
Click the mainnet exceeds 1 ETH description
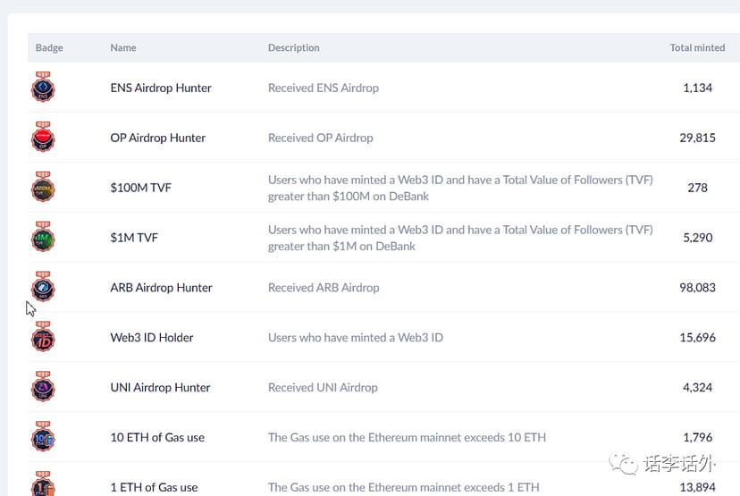click(480, 487)
